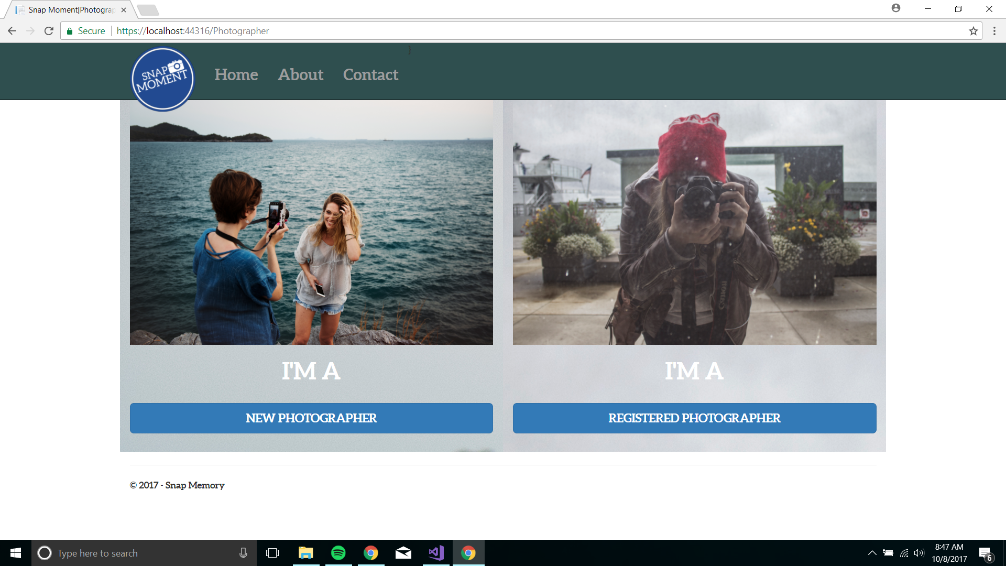Viewport: 1006px width, 566px height.
Task: Open Spotify from taskbar
Action: tap(338, 553)
